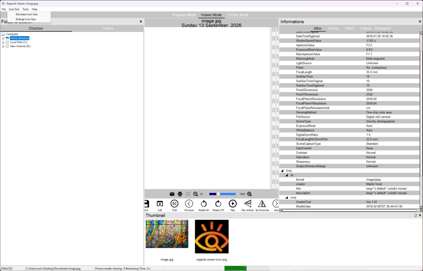Collapse the Xmp metadata group
The height and width of the screenshot is (271, 423).
pyautogui.click(x=282, y=171)
